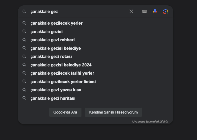This screenshot has height=140, width=197.
Task: Open the on-screen keyboard input tool
Action: click(x=144, y=11)
